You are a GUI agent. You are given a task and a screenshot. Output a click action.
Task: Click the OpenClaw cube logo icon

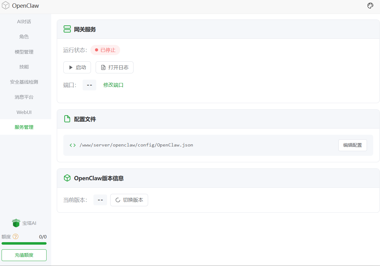click(x=6, y=6)
